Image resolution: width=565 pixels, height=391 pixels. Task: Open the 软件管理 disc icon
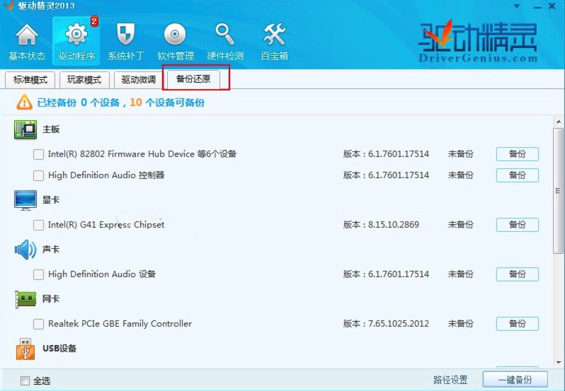[175, 41]
